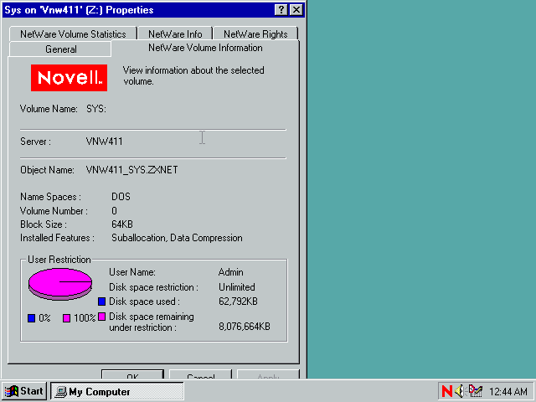Click Suballocation, Data Compression text
Screen dimensions: 536x402
click(177, 238)
